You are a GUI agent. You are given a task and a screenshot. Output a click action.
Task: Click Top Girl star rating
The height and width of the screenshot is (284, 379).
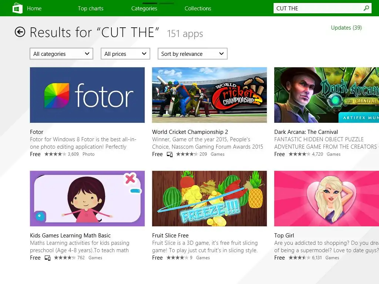[299, 258]
